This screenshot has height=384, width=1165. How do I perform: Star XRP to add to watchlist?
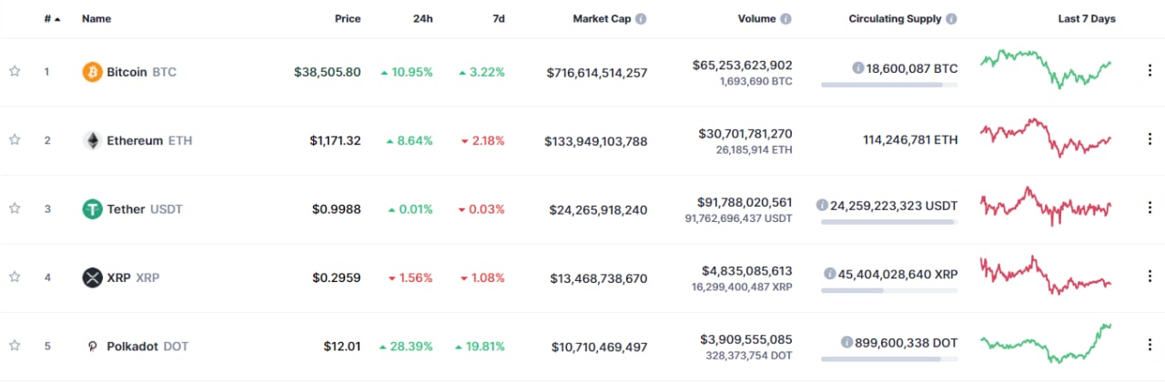[x=15, y=278]
